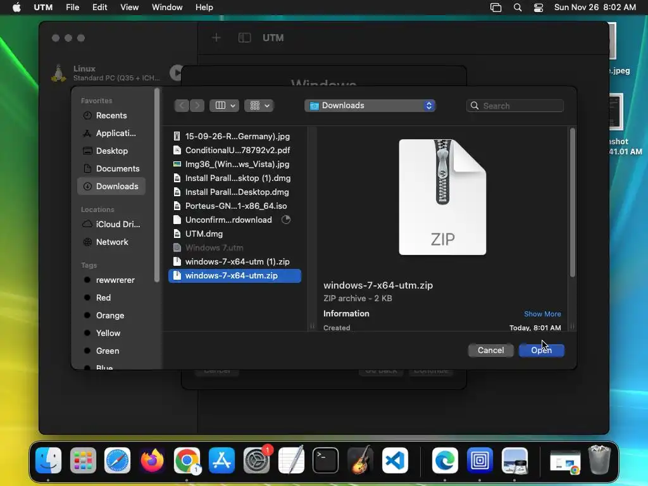Select windows-7-x64-utm (1).zip file

click(x=235, y=262)
